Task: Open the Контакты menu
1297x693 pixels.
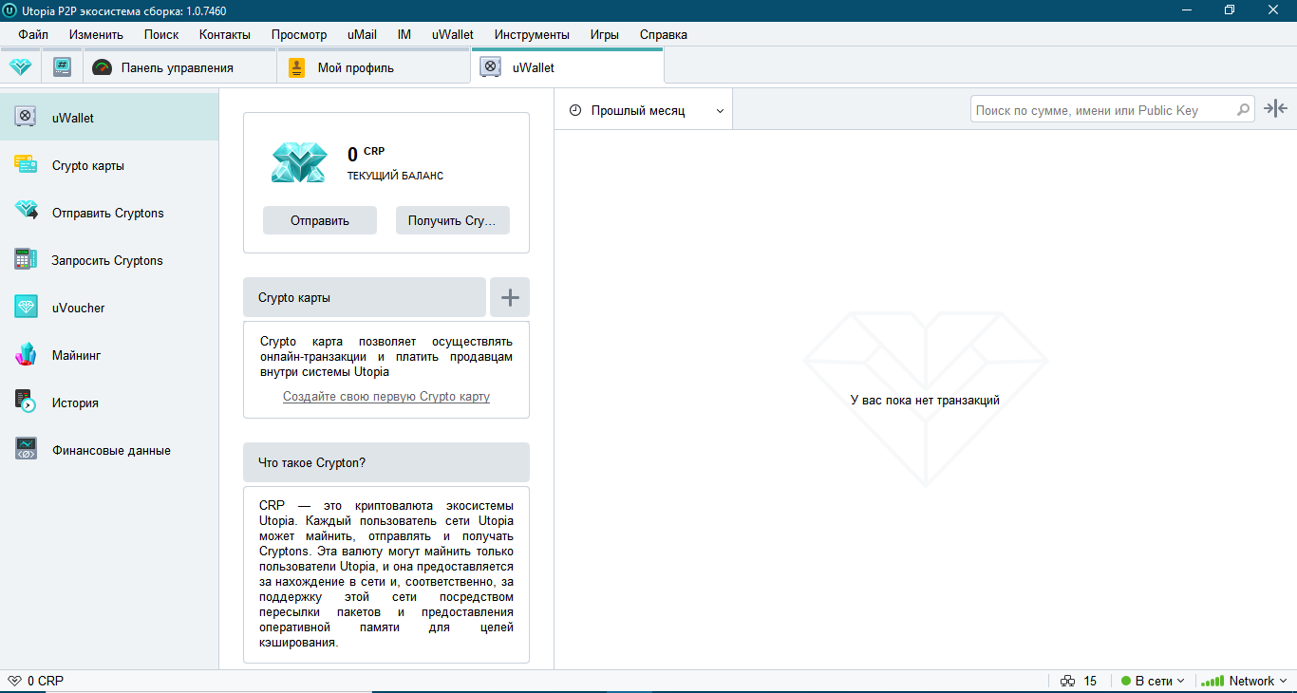Action: click(225, 34)
